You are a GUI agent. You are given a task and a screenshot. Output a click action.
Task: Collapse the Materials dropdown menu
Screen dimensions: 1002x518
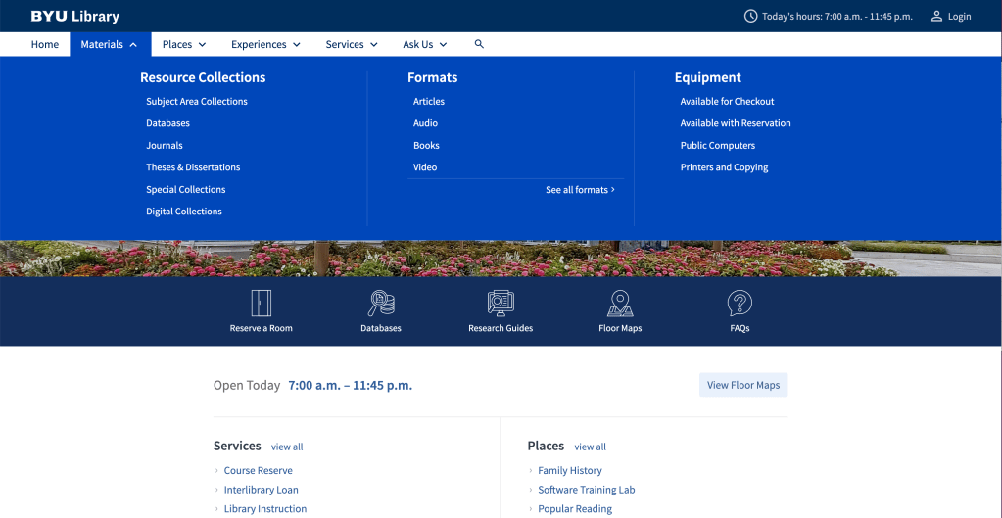pyautogui.click(x=109, y=44)
